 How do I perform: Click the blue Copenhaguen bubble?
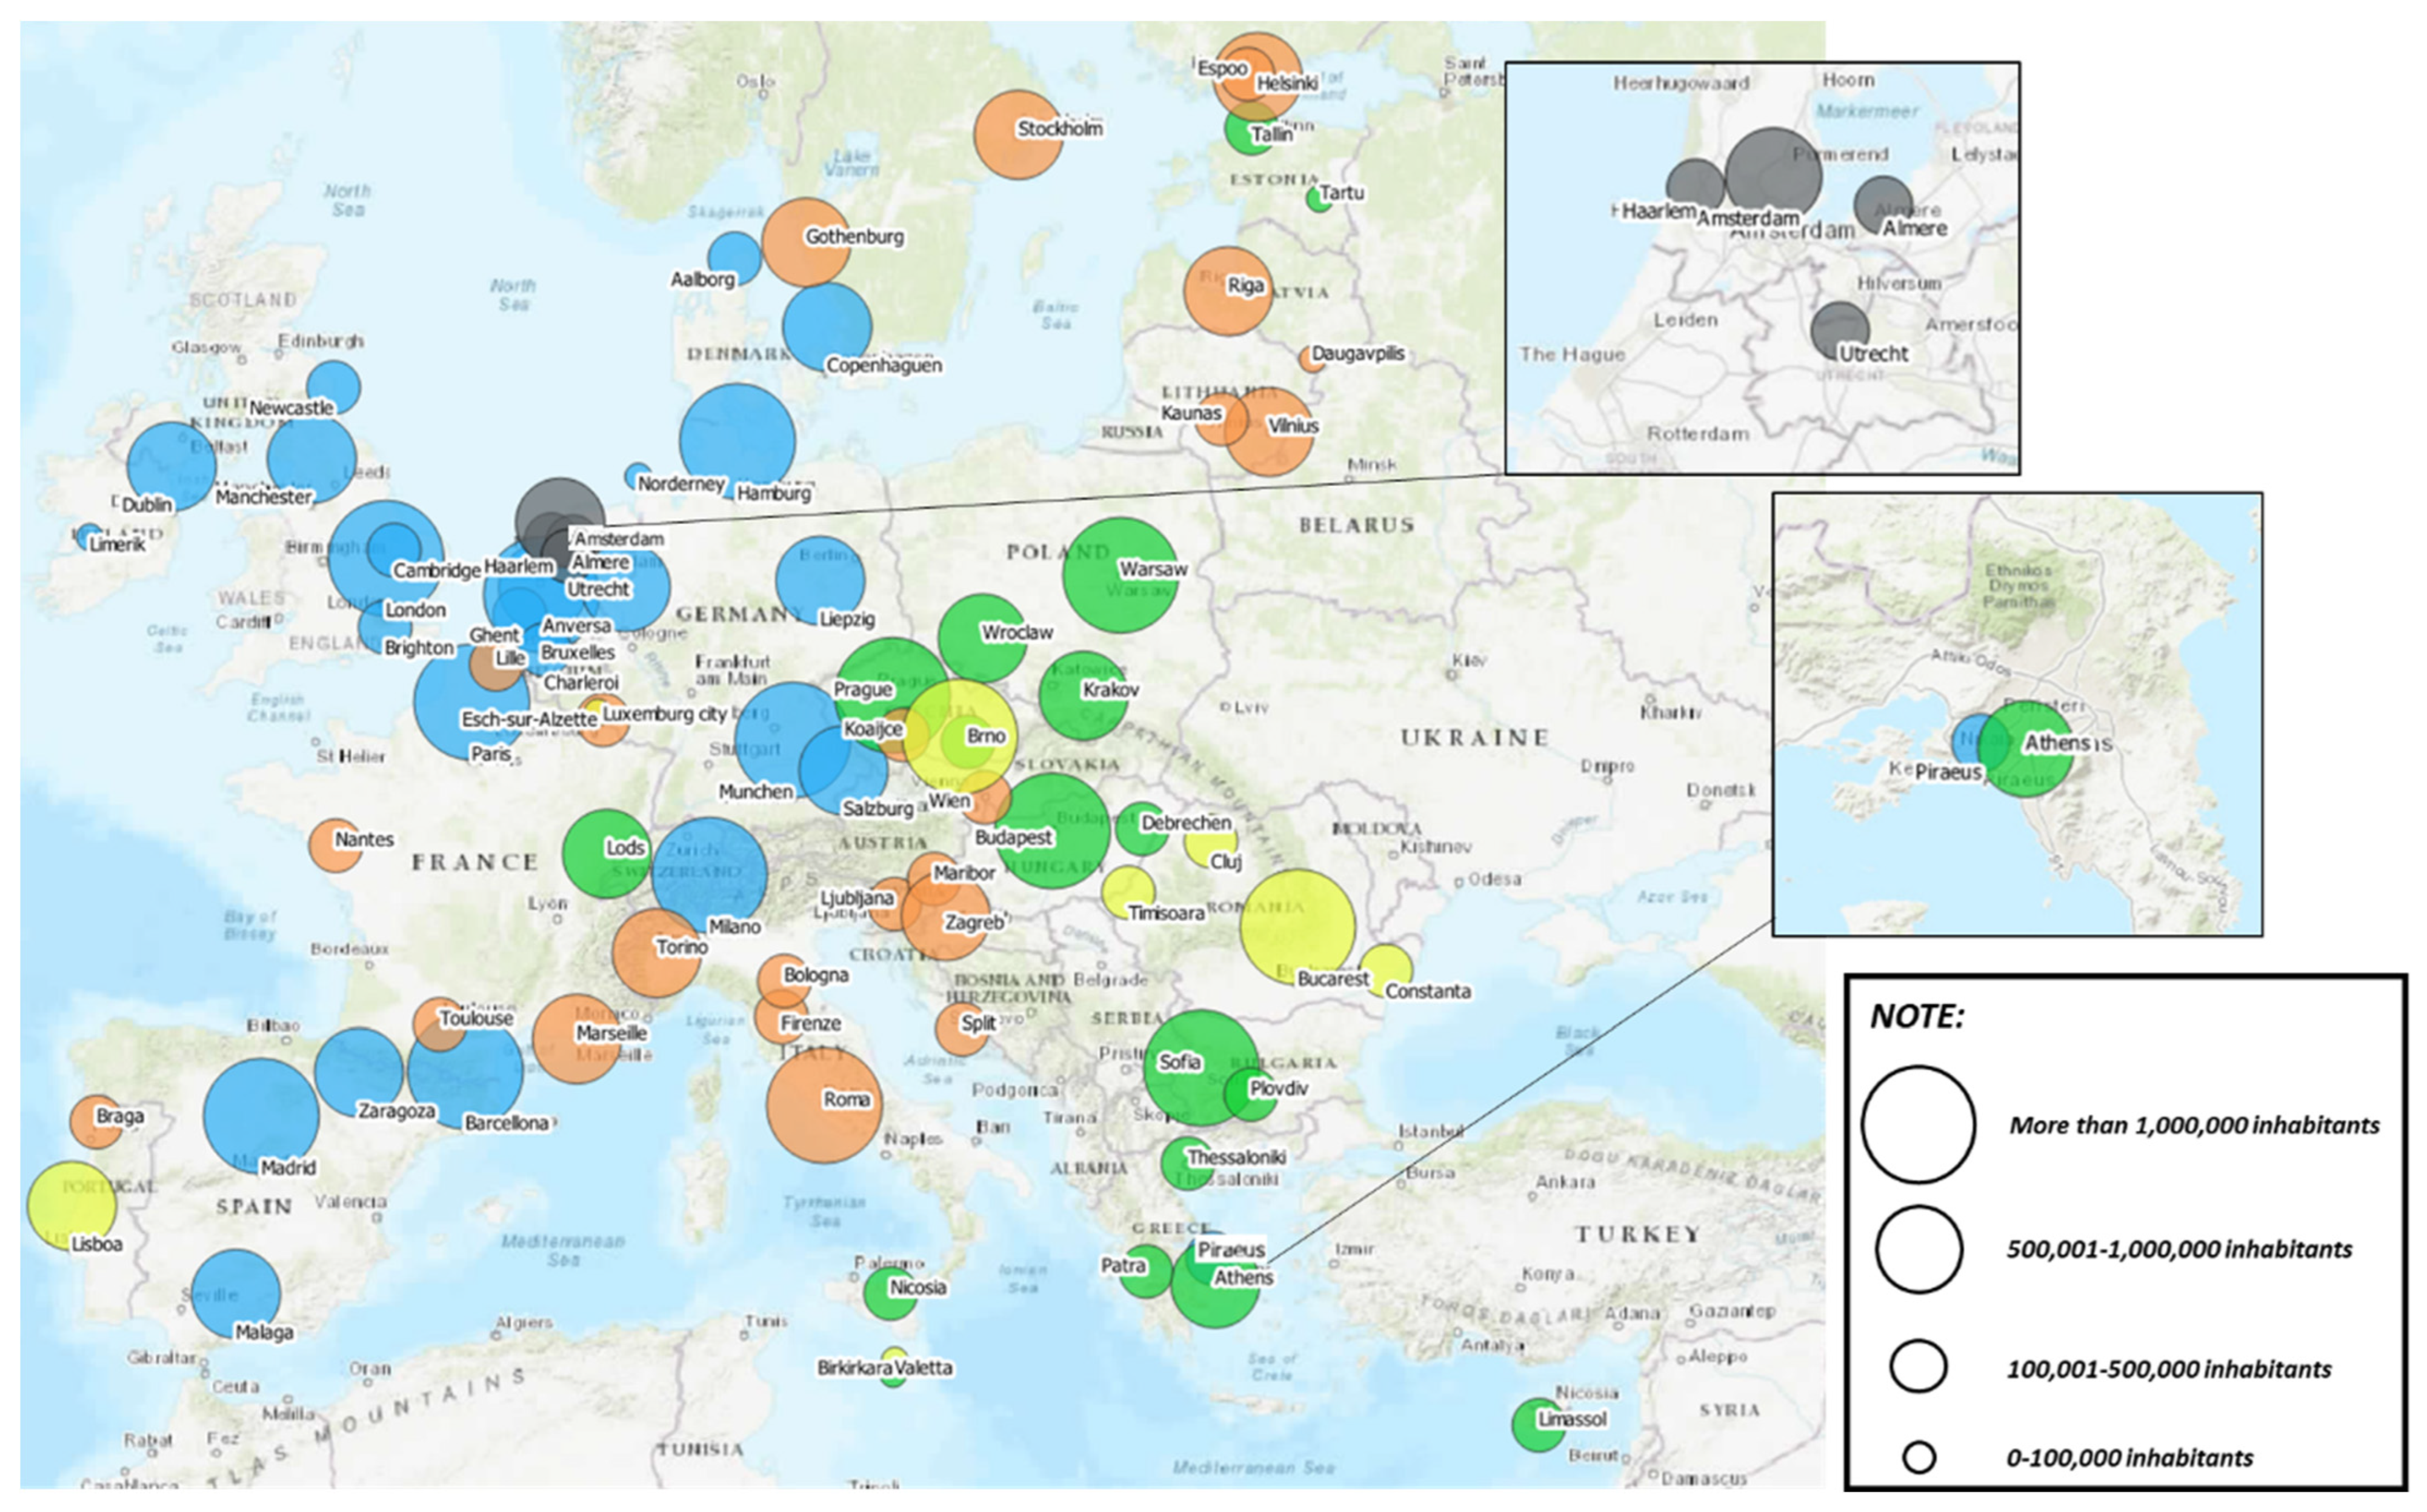[x=827, y=326]
